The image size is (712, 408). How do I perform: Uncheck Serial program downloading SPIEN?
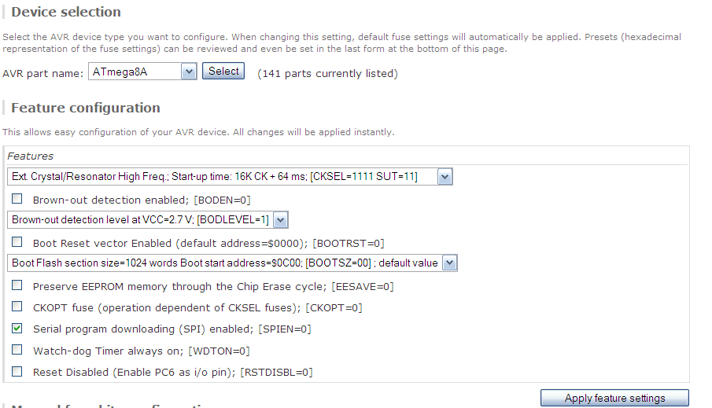pos(17,328)
